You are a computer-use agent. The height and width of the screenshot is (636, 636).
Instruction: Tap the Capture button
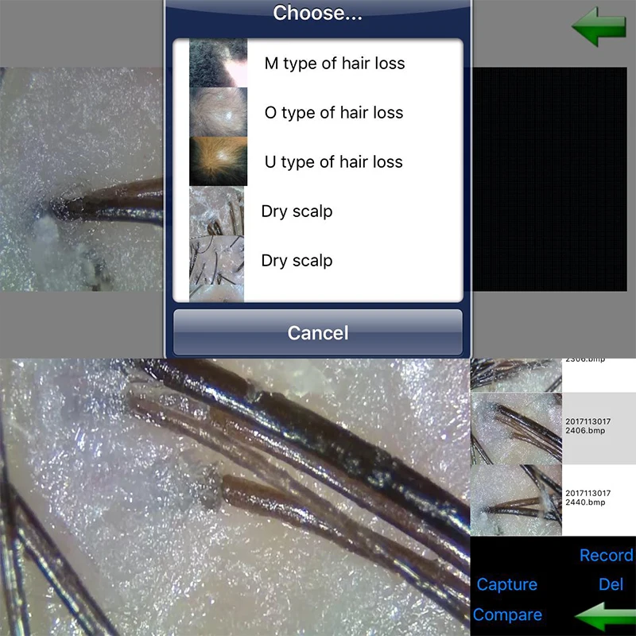click(x=506, y=584)
